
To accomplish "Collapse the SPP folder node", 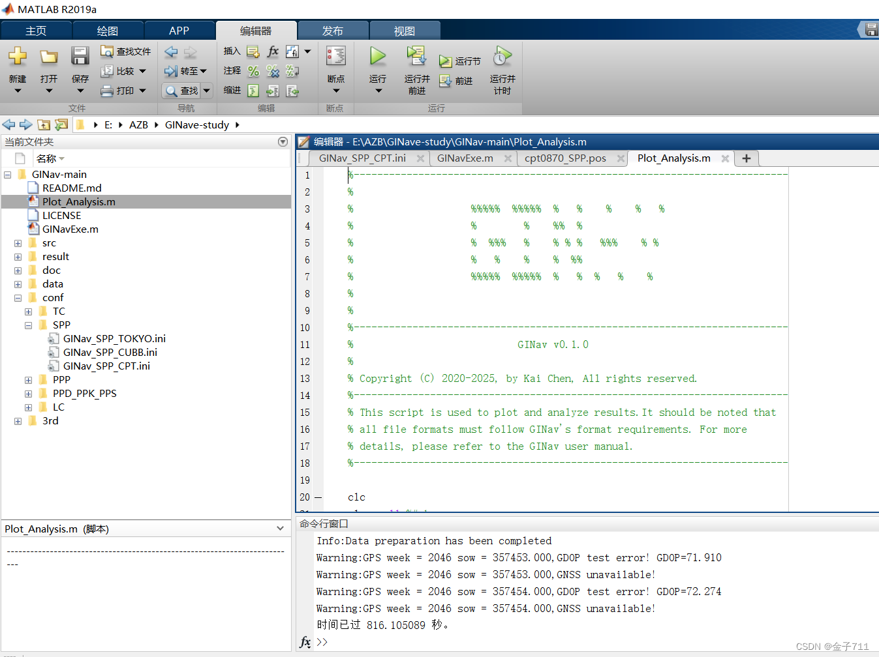I will pos(29,325).
